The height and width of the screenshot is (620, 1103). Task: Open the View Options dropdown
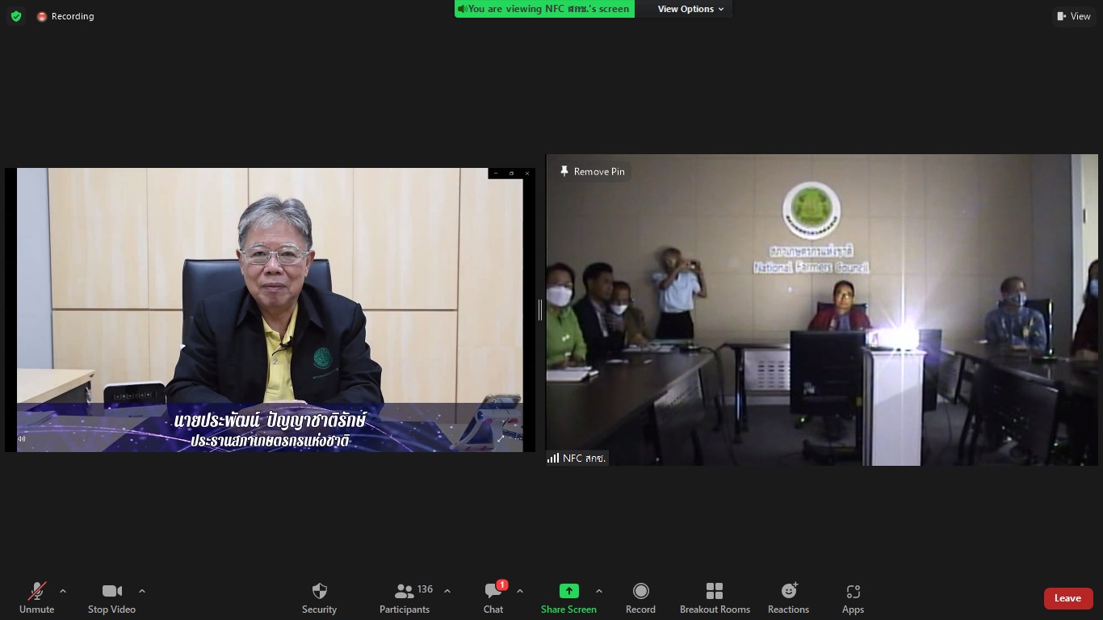click(691, 9)
